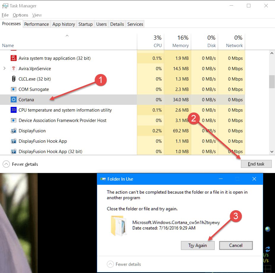Open the File menu
Viewport: 275px width, 273px height.
[5, 15]
